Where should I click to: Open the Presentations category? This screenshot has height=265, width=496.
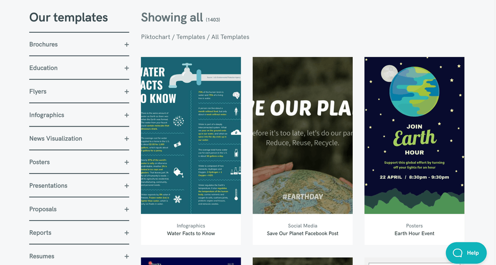(x=48, y=186)
